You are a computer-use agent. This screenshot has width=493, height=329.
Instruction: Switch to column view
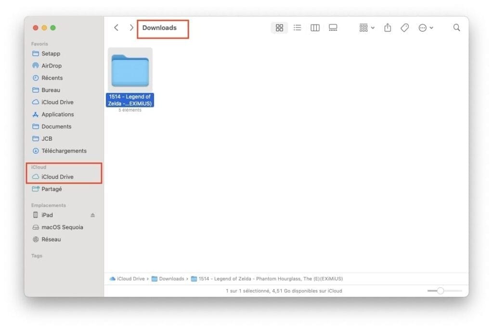(x=315, y=28)
